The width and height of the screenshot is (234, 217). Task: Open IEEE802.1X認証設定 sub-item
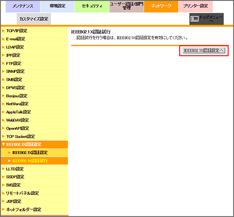point(34,153)
